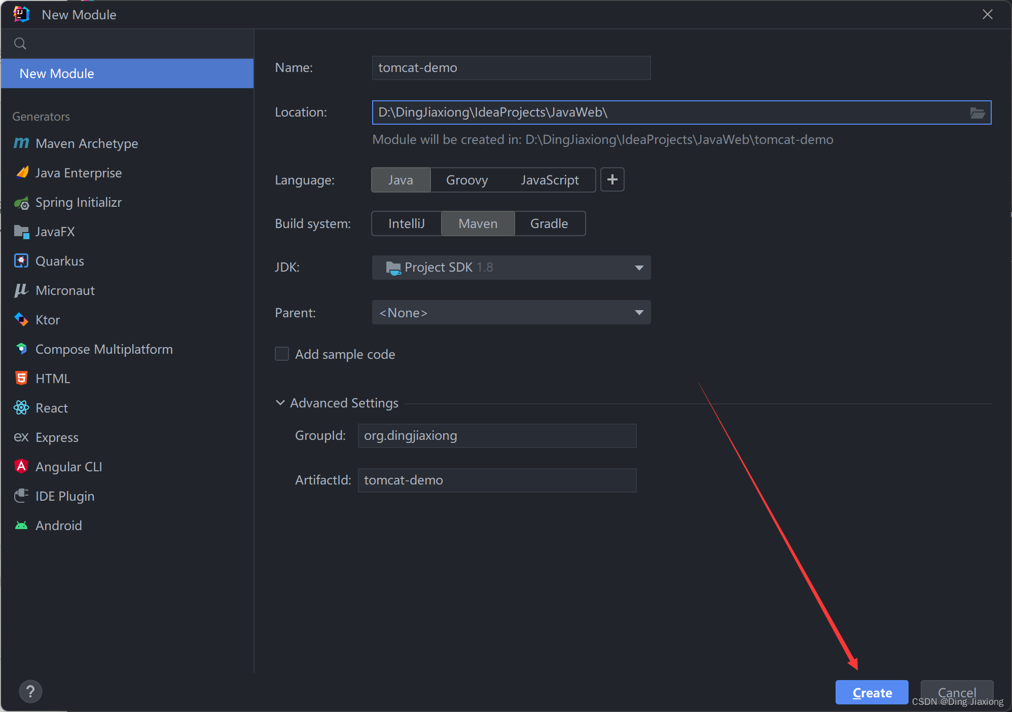Image resolution: width=1012 pixels, height=712 pixels.
Task: Select Java Enterprise generator entry
Action: pyautogui.click(x=79, y=173)
